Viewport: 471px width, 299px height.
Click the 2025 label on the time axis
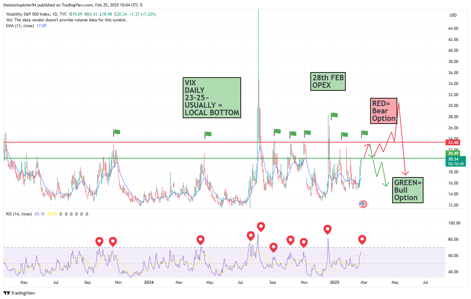(334, 282)
